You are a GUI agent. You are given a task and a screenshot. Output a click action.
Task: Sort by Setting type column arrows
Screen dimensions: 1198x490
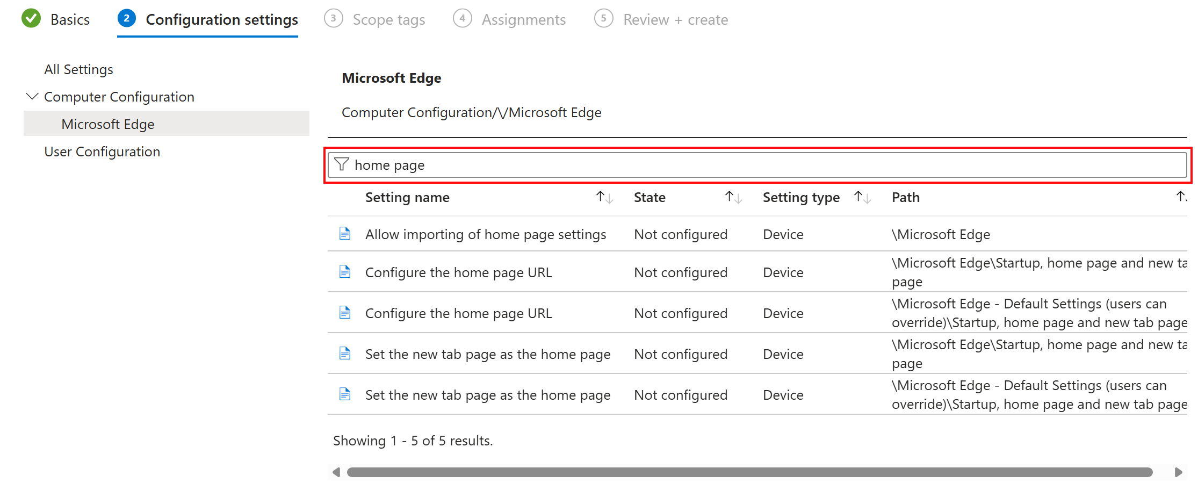click(863, 197)
